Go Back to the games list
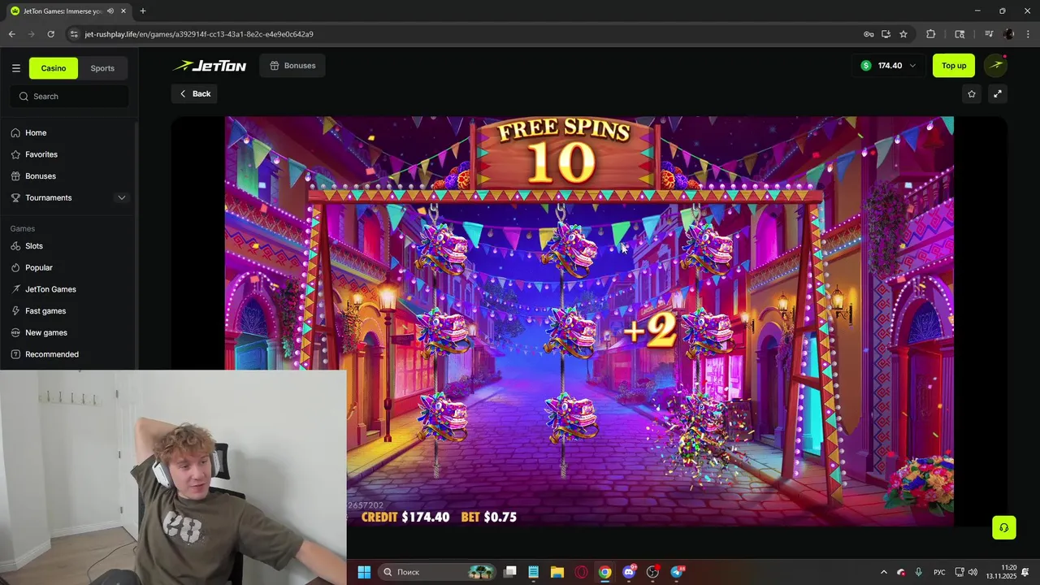 click(195, 93)
